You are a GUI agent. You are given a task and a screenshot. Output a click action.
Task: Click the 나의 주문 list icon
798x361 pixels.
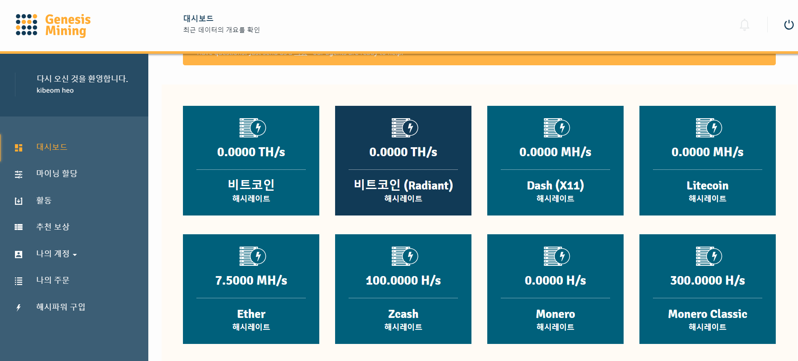[x=18, y=281]
